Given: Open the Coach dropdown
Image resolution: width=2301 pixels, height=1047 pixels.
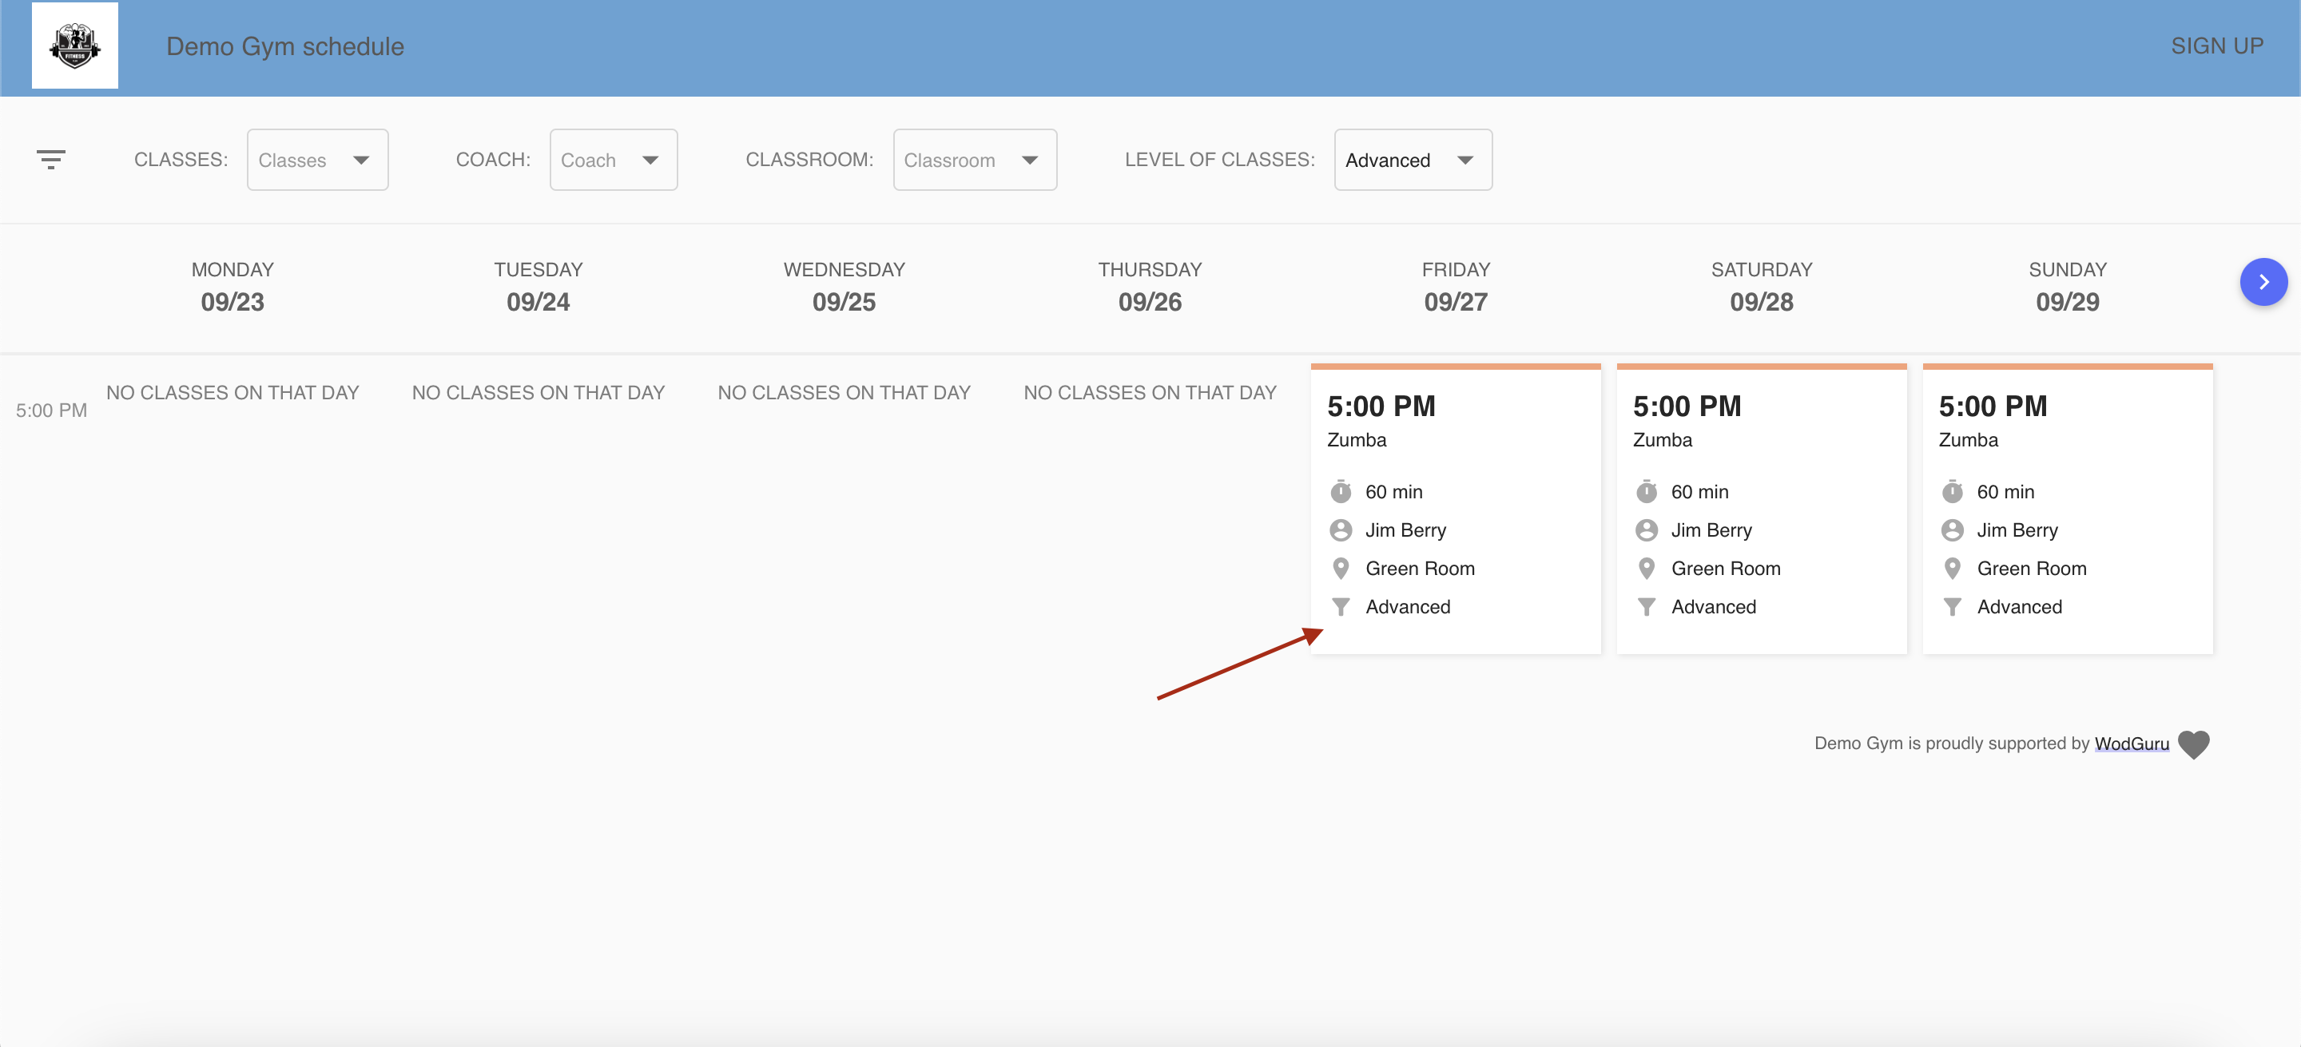Looking at the screenshot, I should click(613, 160).
